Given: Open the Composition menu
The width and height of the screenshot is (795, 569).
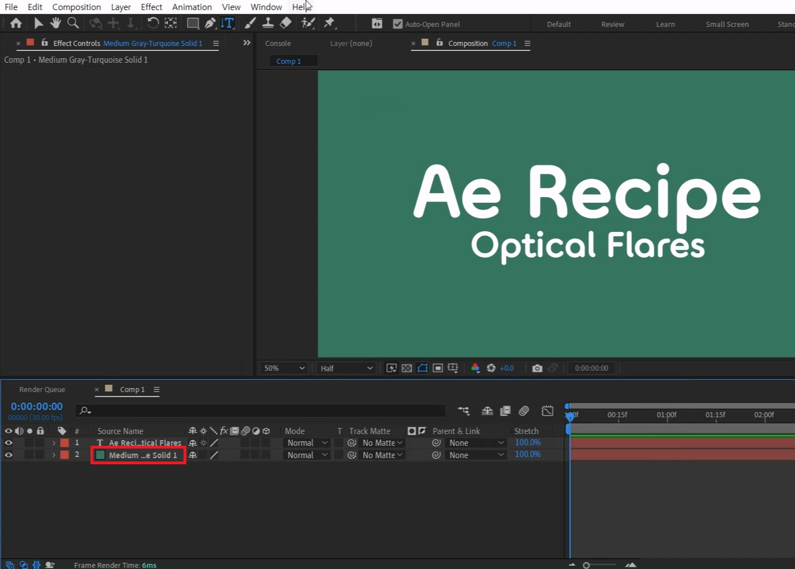Looking at the screenshot, I should pos(77,7).
